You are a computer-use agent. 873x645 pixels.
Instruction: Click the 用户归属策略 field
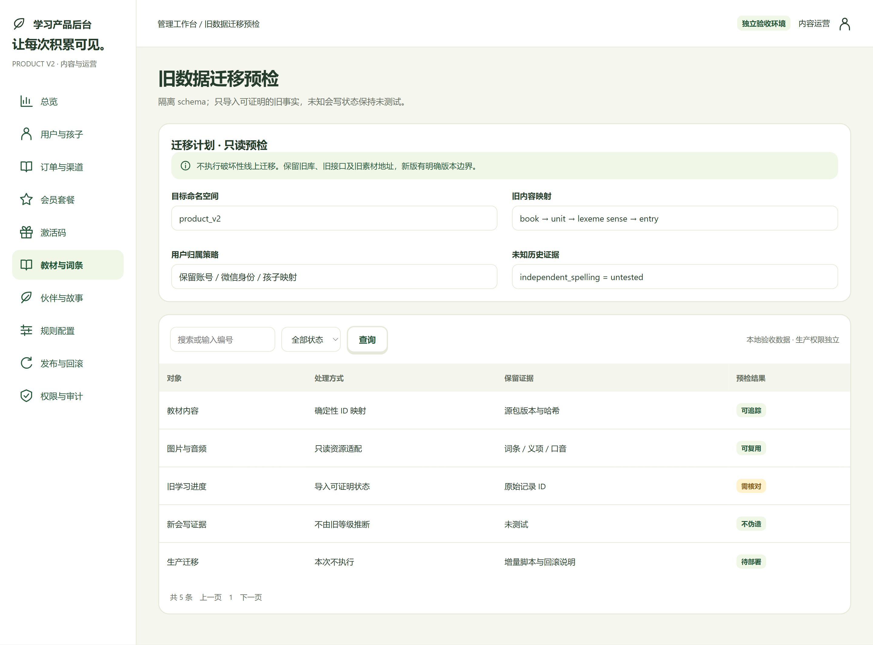tap(334, 277)
